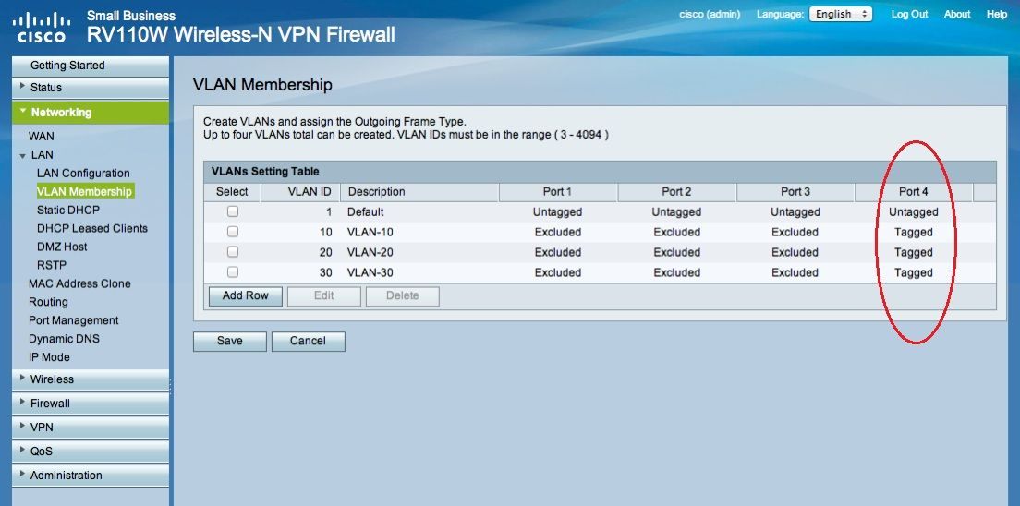Collapse the Networking menu section
The image size is (1020, 506).
90,113
